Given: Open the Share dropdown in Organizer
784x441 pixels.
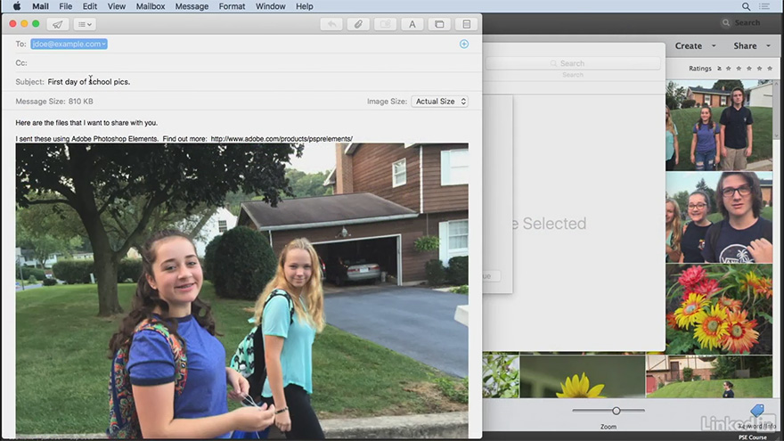Looking at the screenshot, I should coord(752,45).
